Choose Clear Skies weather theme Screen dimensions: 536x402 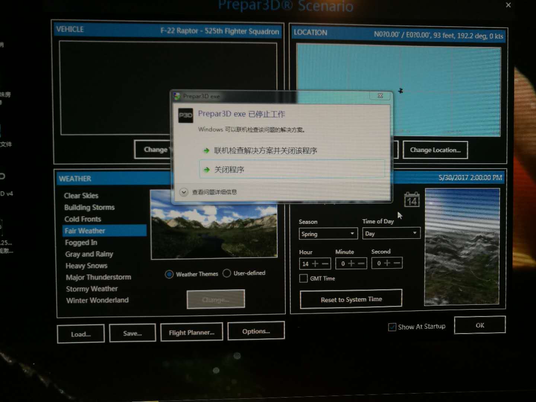(81, 196)
